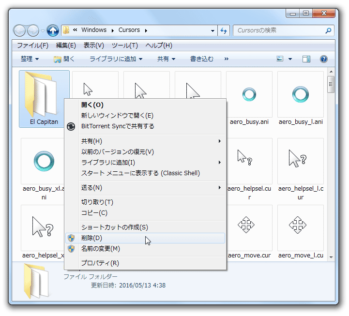Screen dimensions: 349x316
Task: Open the 表示(V) menu
Action: tap(94, 45)
